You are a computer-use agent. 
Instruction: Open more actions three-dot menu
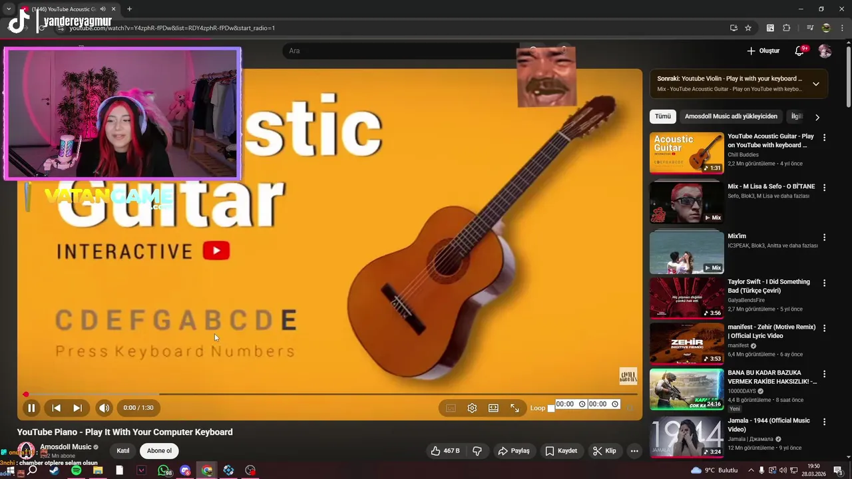click(634, 450)
